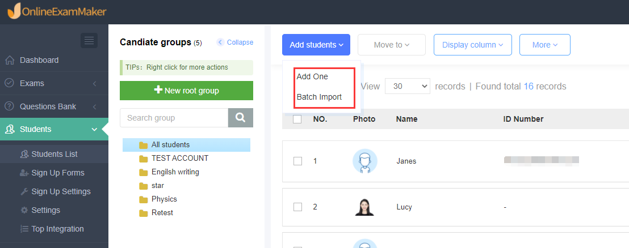
Task: Open the Move to dropdown
Action: tap(392, 45)
